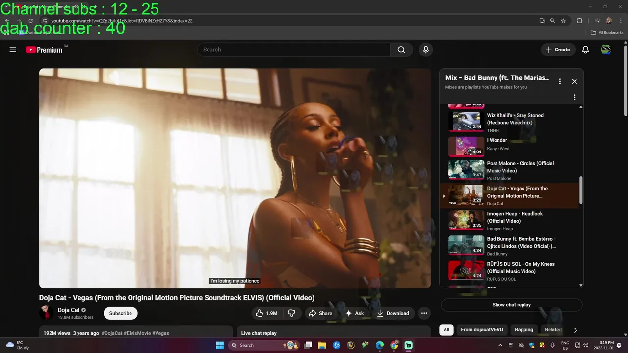Click the browser address bar URL
Screen dimensions: 628x353
[x=122, y=21]
